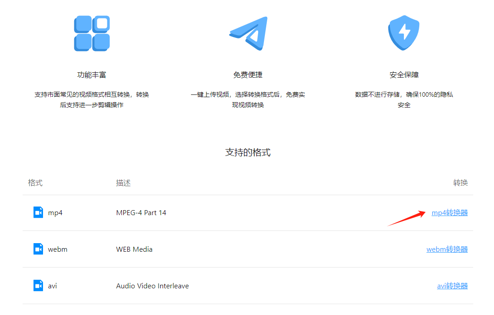Select the avi format name

pos(53,286)
